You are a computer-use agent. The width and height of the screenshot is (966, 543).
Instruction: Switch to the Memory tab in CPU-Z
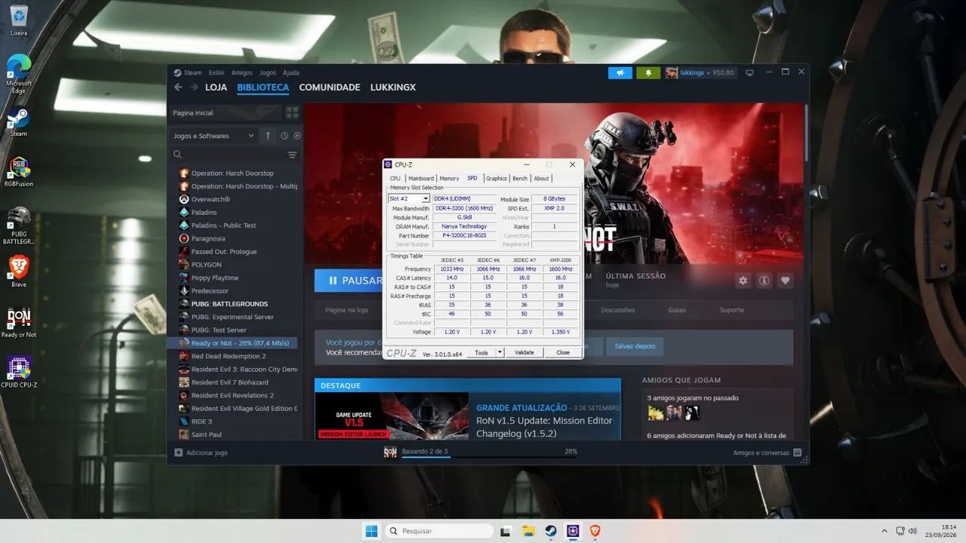pos(449,179)
